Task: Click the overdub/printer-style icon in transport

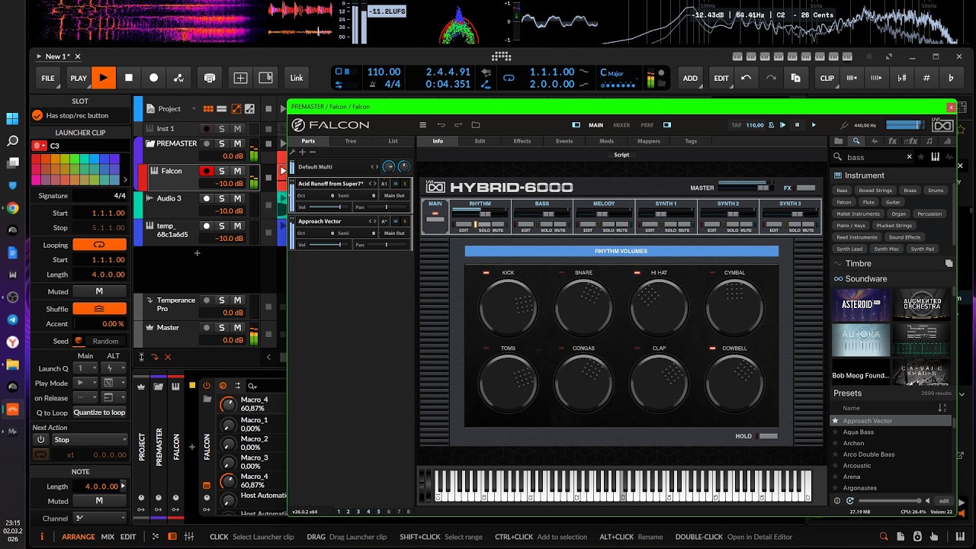Action: point(210,78)
